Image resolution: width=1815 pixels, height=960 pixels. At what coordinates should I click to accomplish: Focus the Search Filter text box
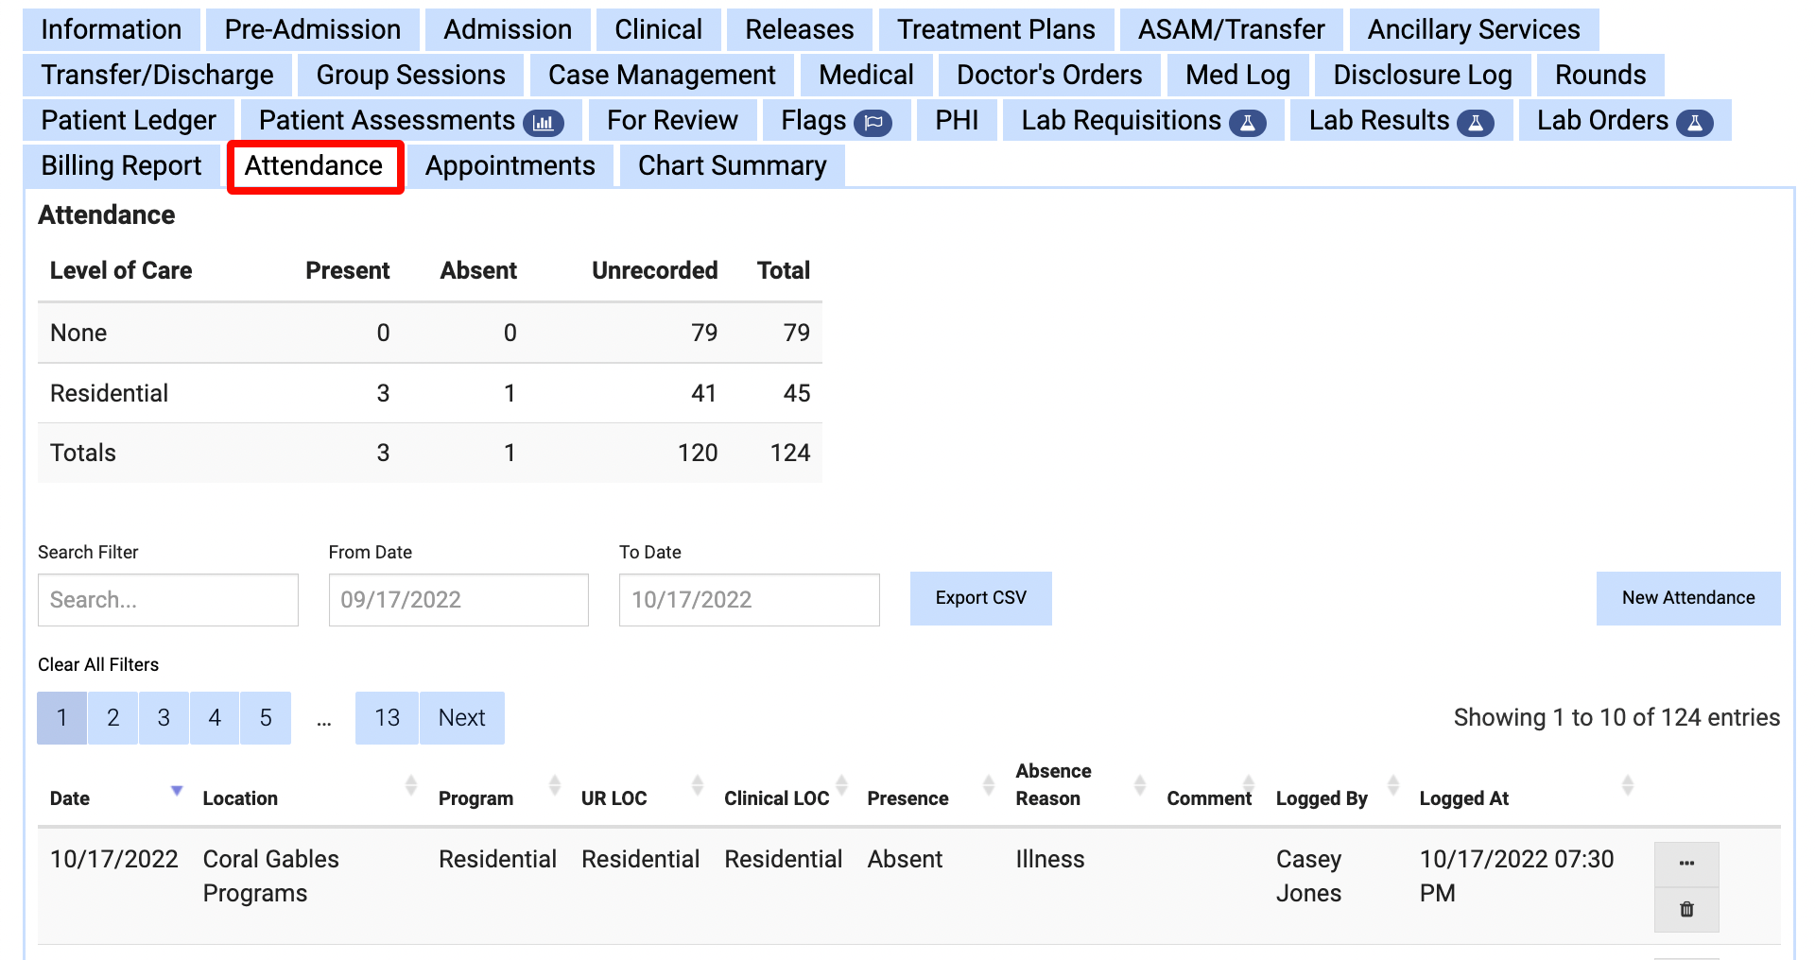[168, 600]
